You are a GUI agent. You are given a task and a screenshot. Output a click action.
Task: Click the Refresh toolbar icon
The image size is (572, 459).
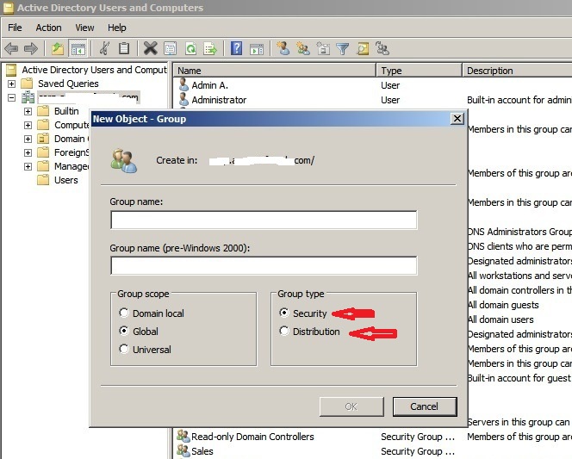[190, 48]
